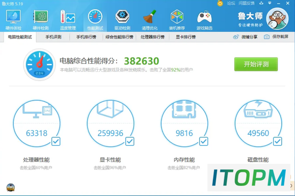
Task: Open 装机推荐 cube icon
Action: tap(177, 17)
